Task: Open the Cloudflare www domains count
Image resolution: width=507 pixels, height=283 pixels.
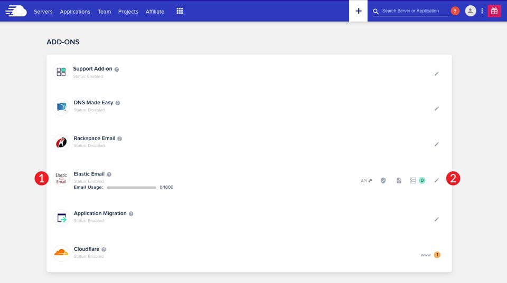Action: [431, 255]
